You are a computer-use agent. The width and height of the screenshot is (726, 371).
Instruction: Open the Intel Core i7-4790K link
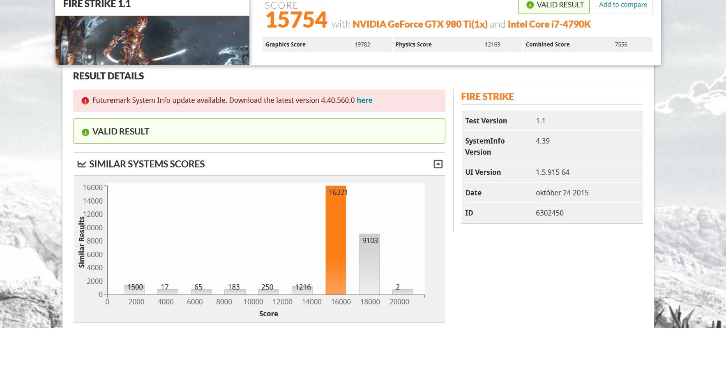[549, 24]
